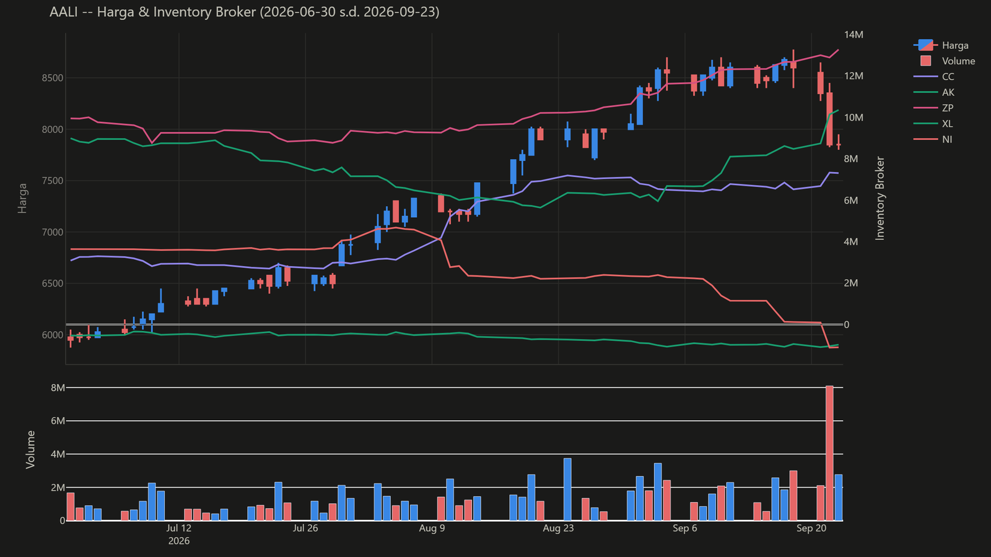Click the Sep 20 date tick label
Image resolution: width=991 pixels, height=557 pixels.
tap(811, 528)
